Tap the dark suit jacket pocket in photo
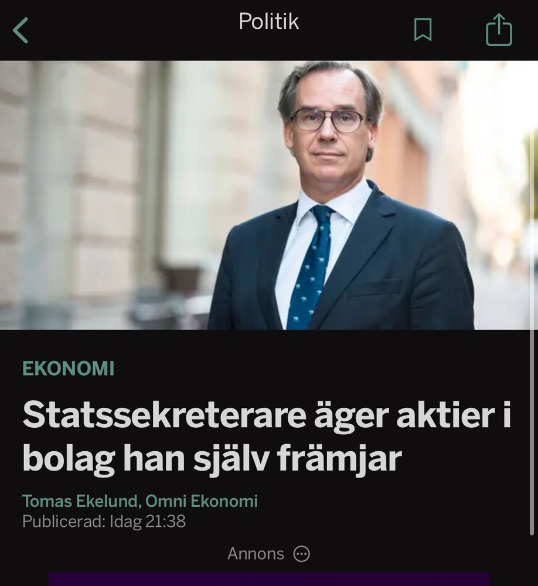Viewport: 538px width, 586px height. (x=376, y=288)
